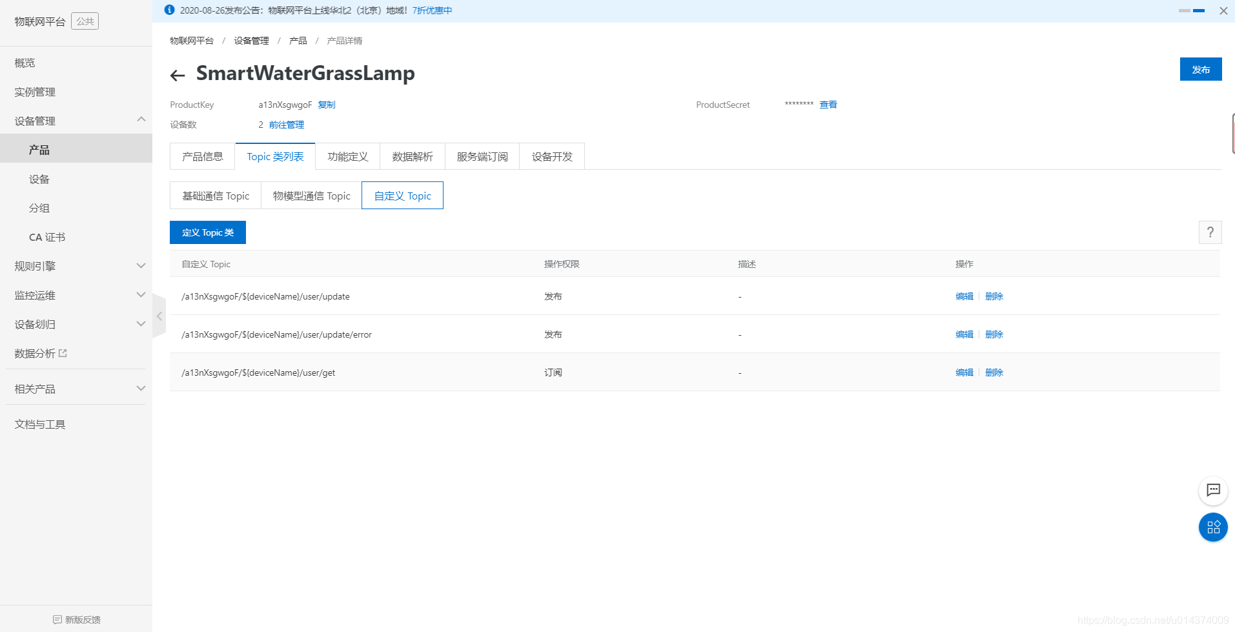The height and width of the screenshot is (632, 1235).
Task: Open the chat feedback floating icon
Action: pos(1213,491)
